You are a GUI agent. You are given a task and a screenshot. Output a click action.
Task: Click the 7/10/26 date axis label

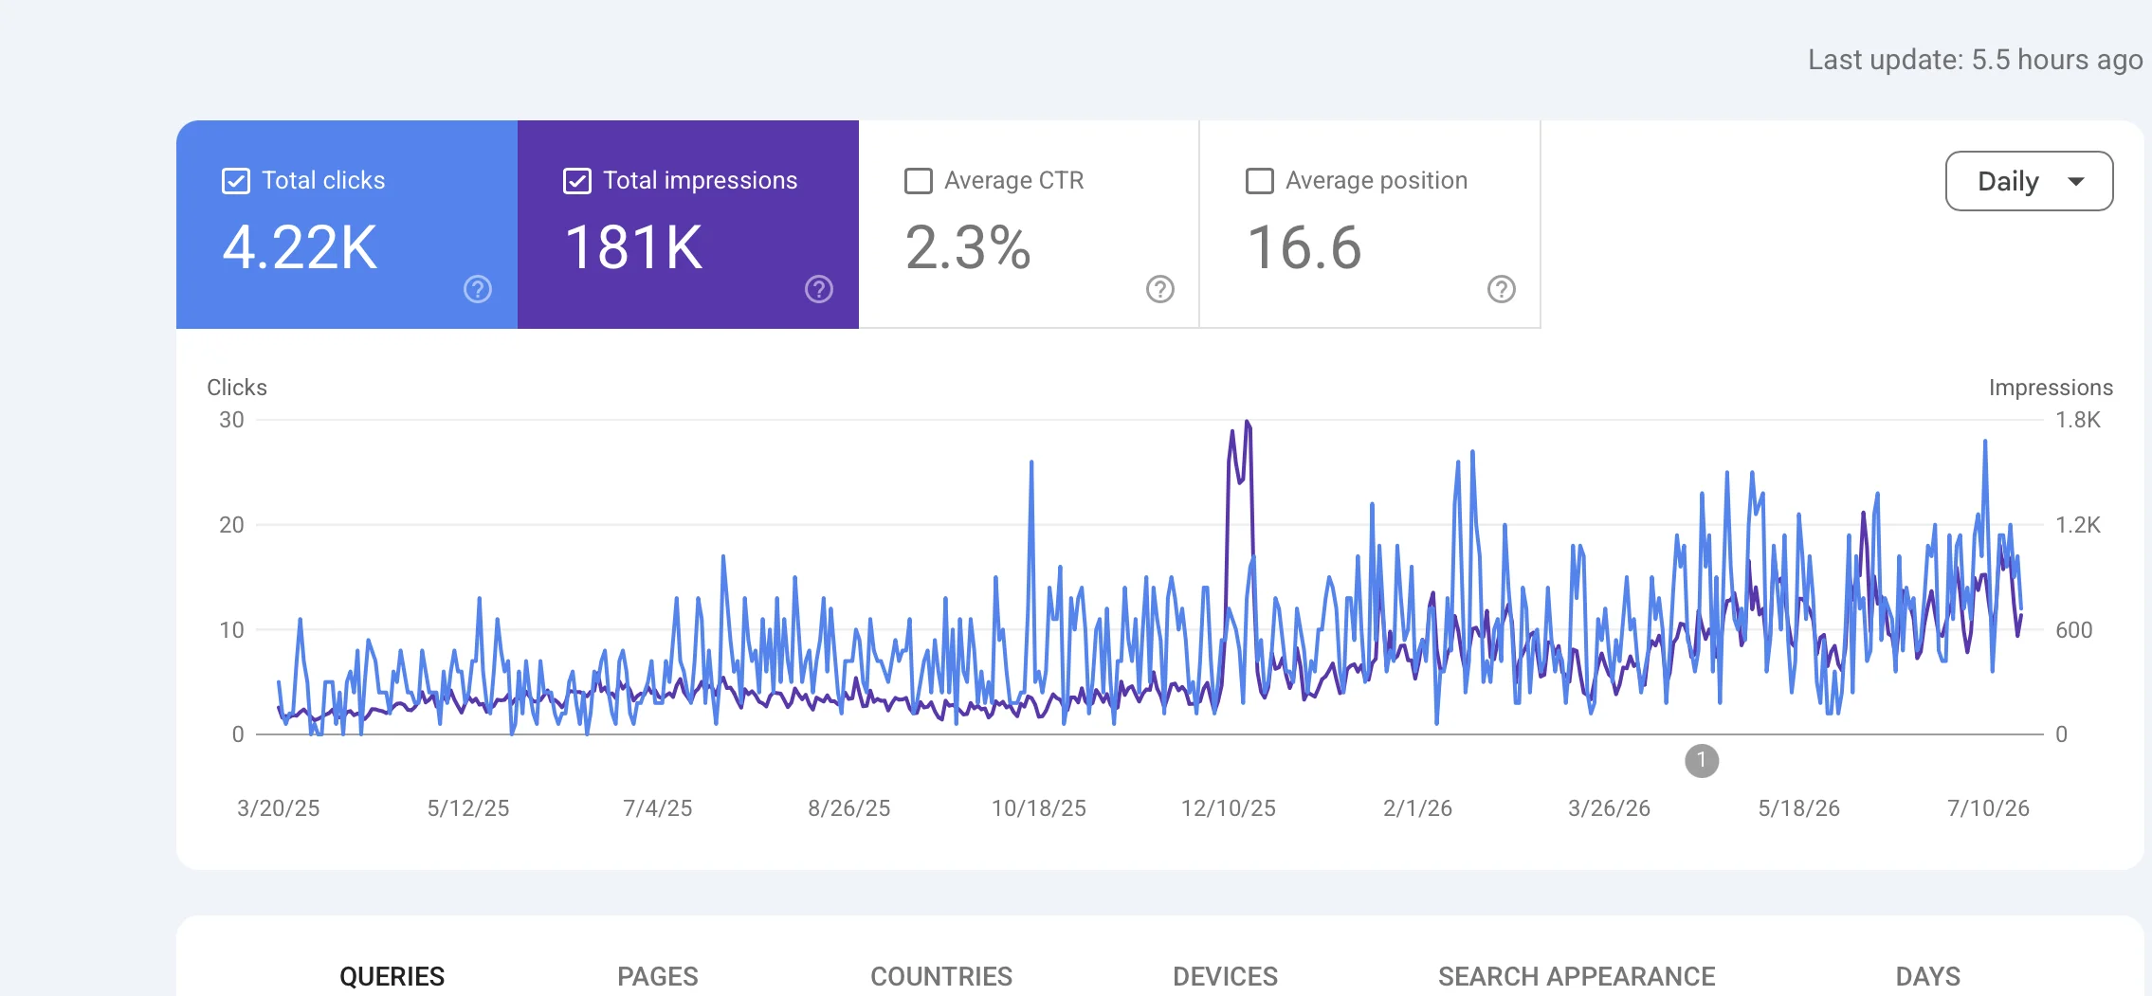click(x=1988, y=808)
